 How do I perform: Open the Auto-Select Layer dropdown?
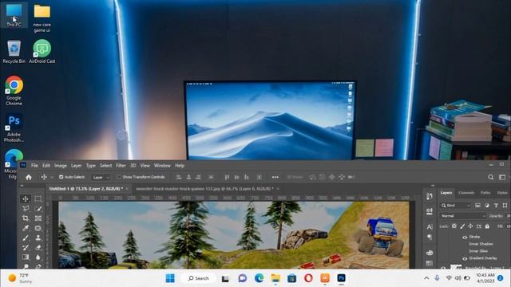[x=101, y=177]
